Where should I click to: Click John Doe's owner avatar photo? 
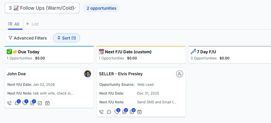click(88, 74)
